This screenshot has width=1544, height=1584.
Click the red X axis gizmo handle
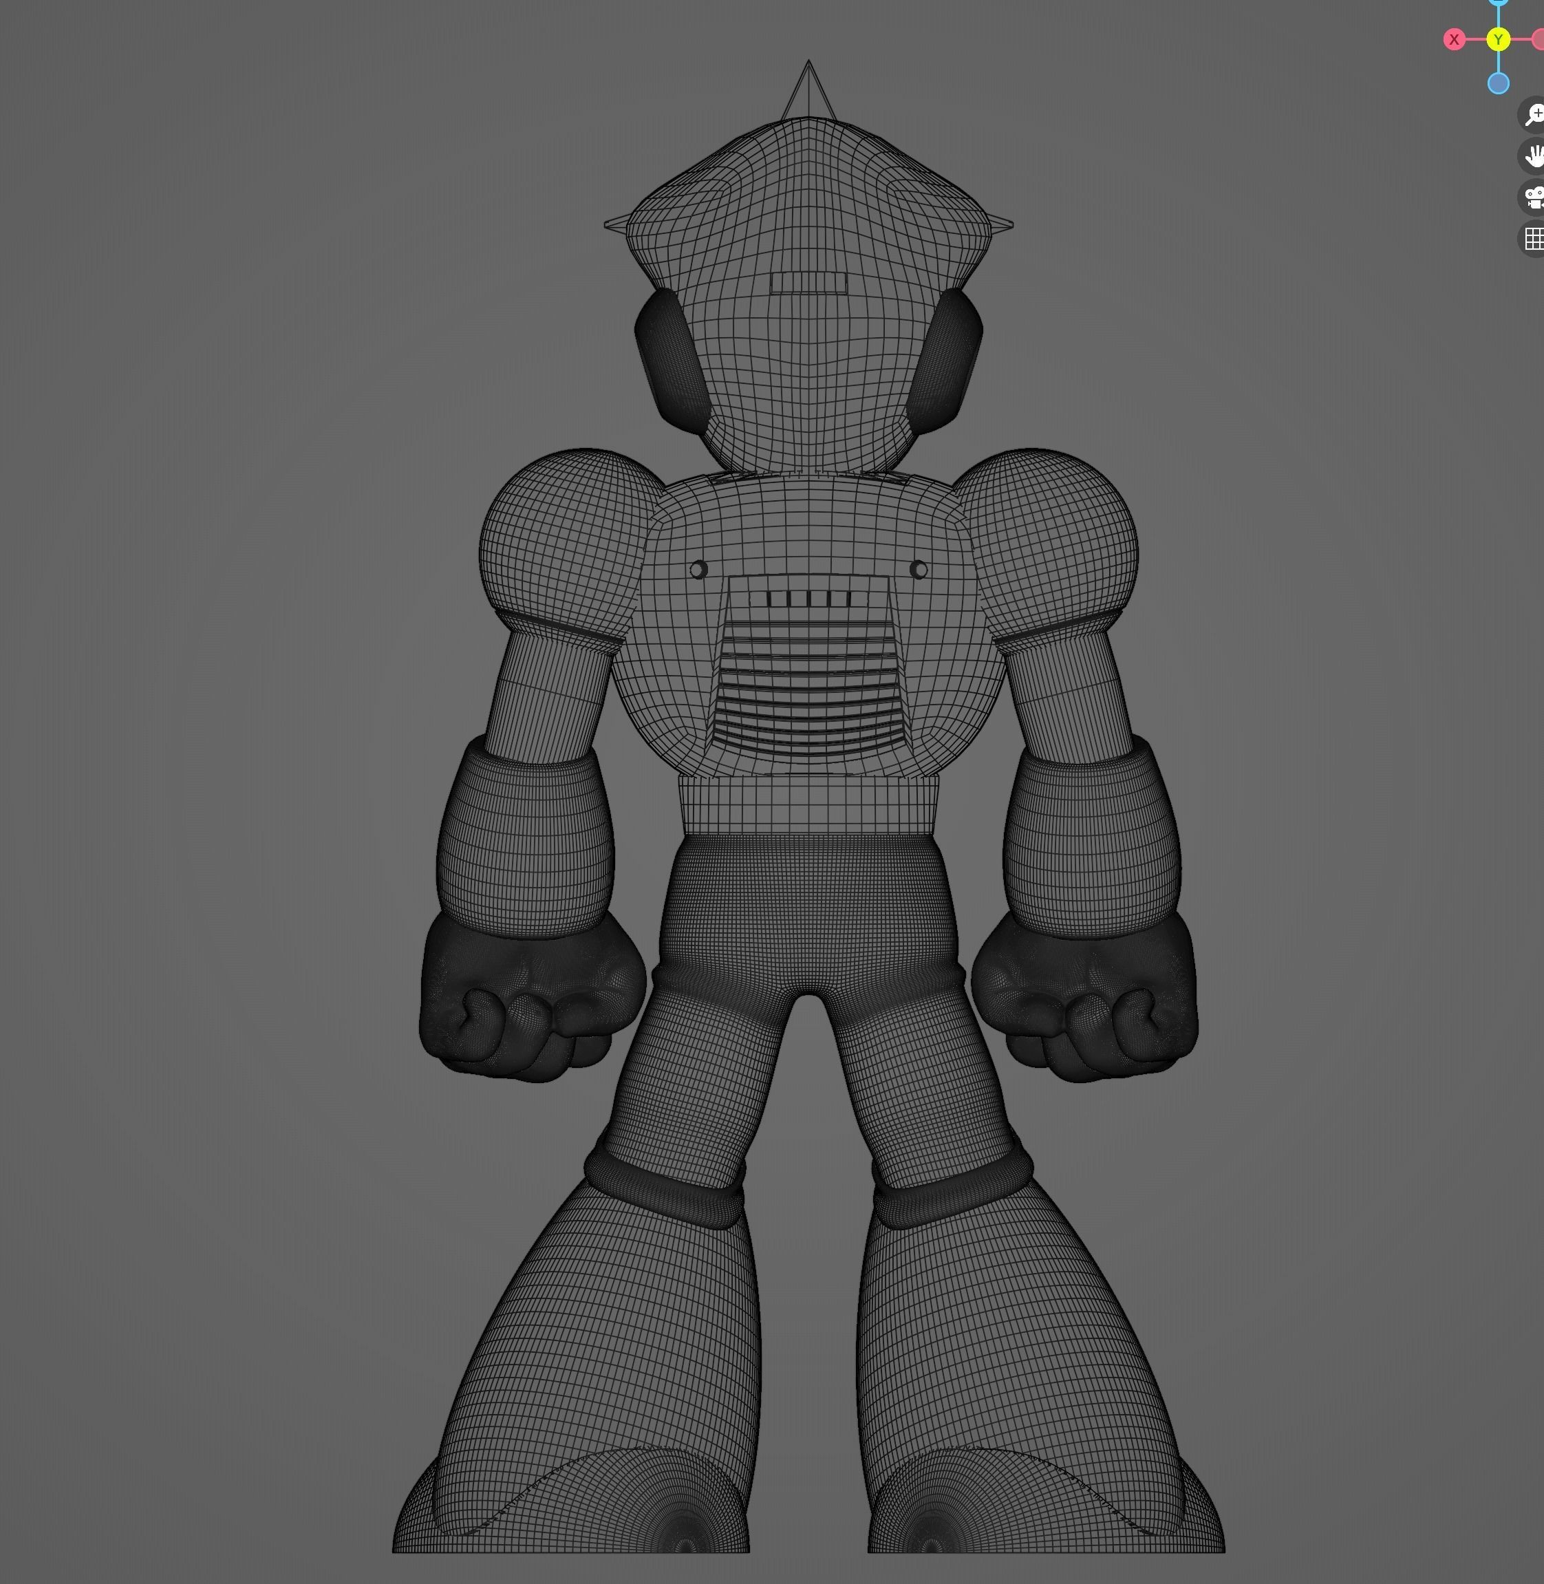point(1454,39)
